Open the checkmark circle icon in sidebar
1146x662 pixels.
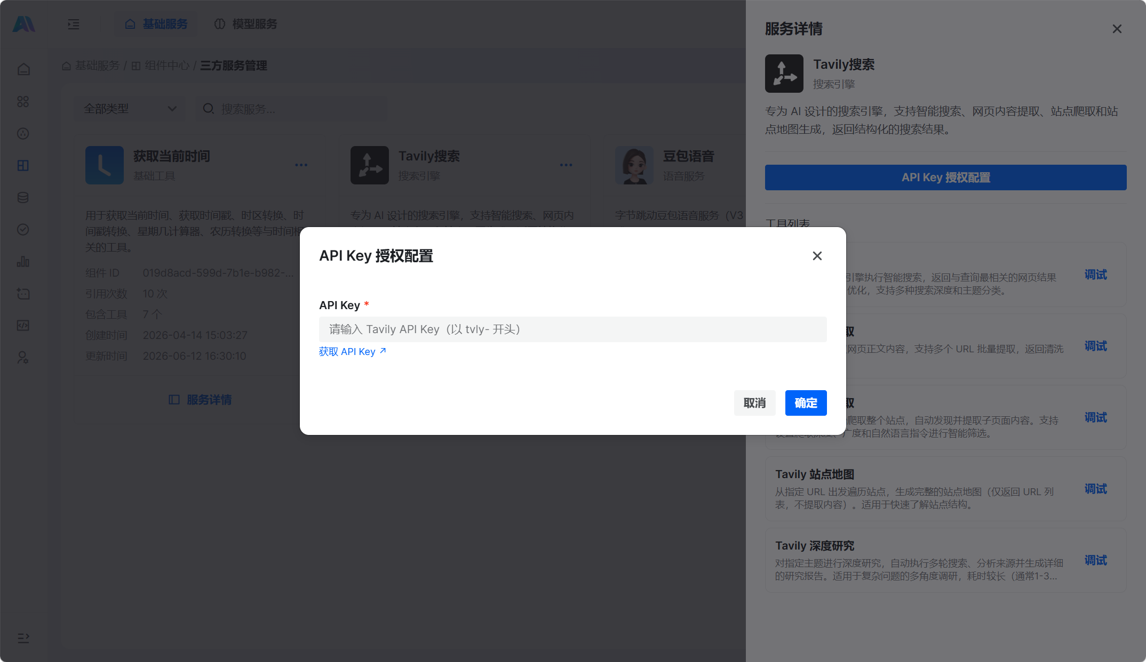point(23,229)
